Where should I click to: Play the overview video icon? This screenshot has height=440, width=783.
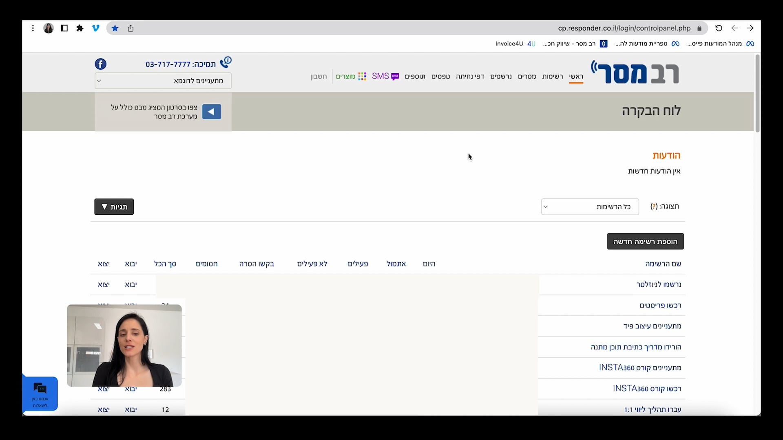click(212, 112)
